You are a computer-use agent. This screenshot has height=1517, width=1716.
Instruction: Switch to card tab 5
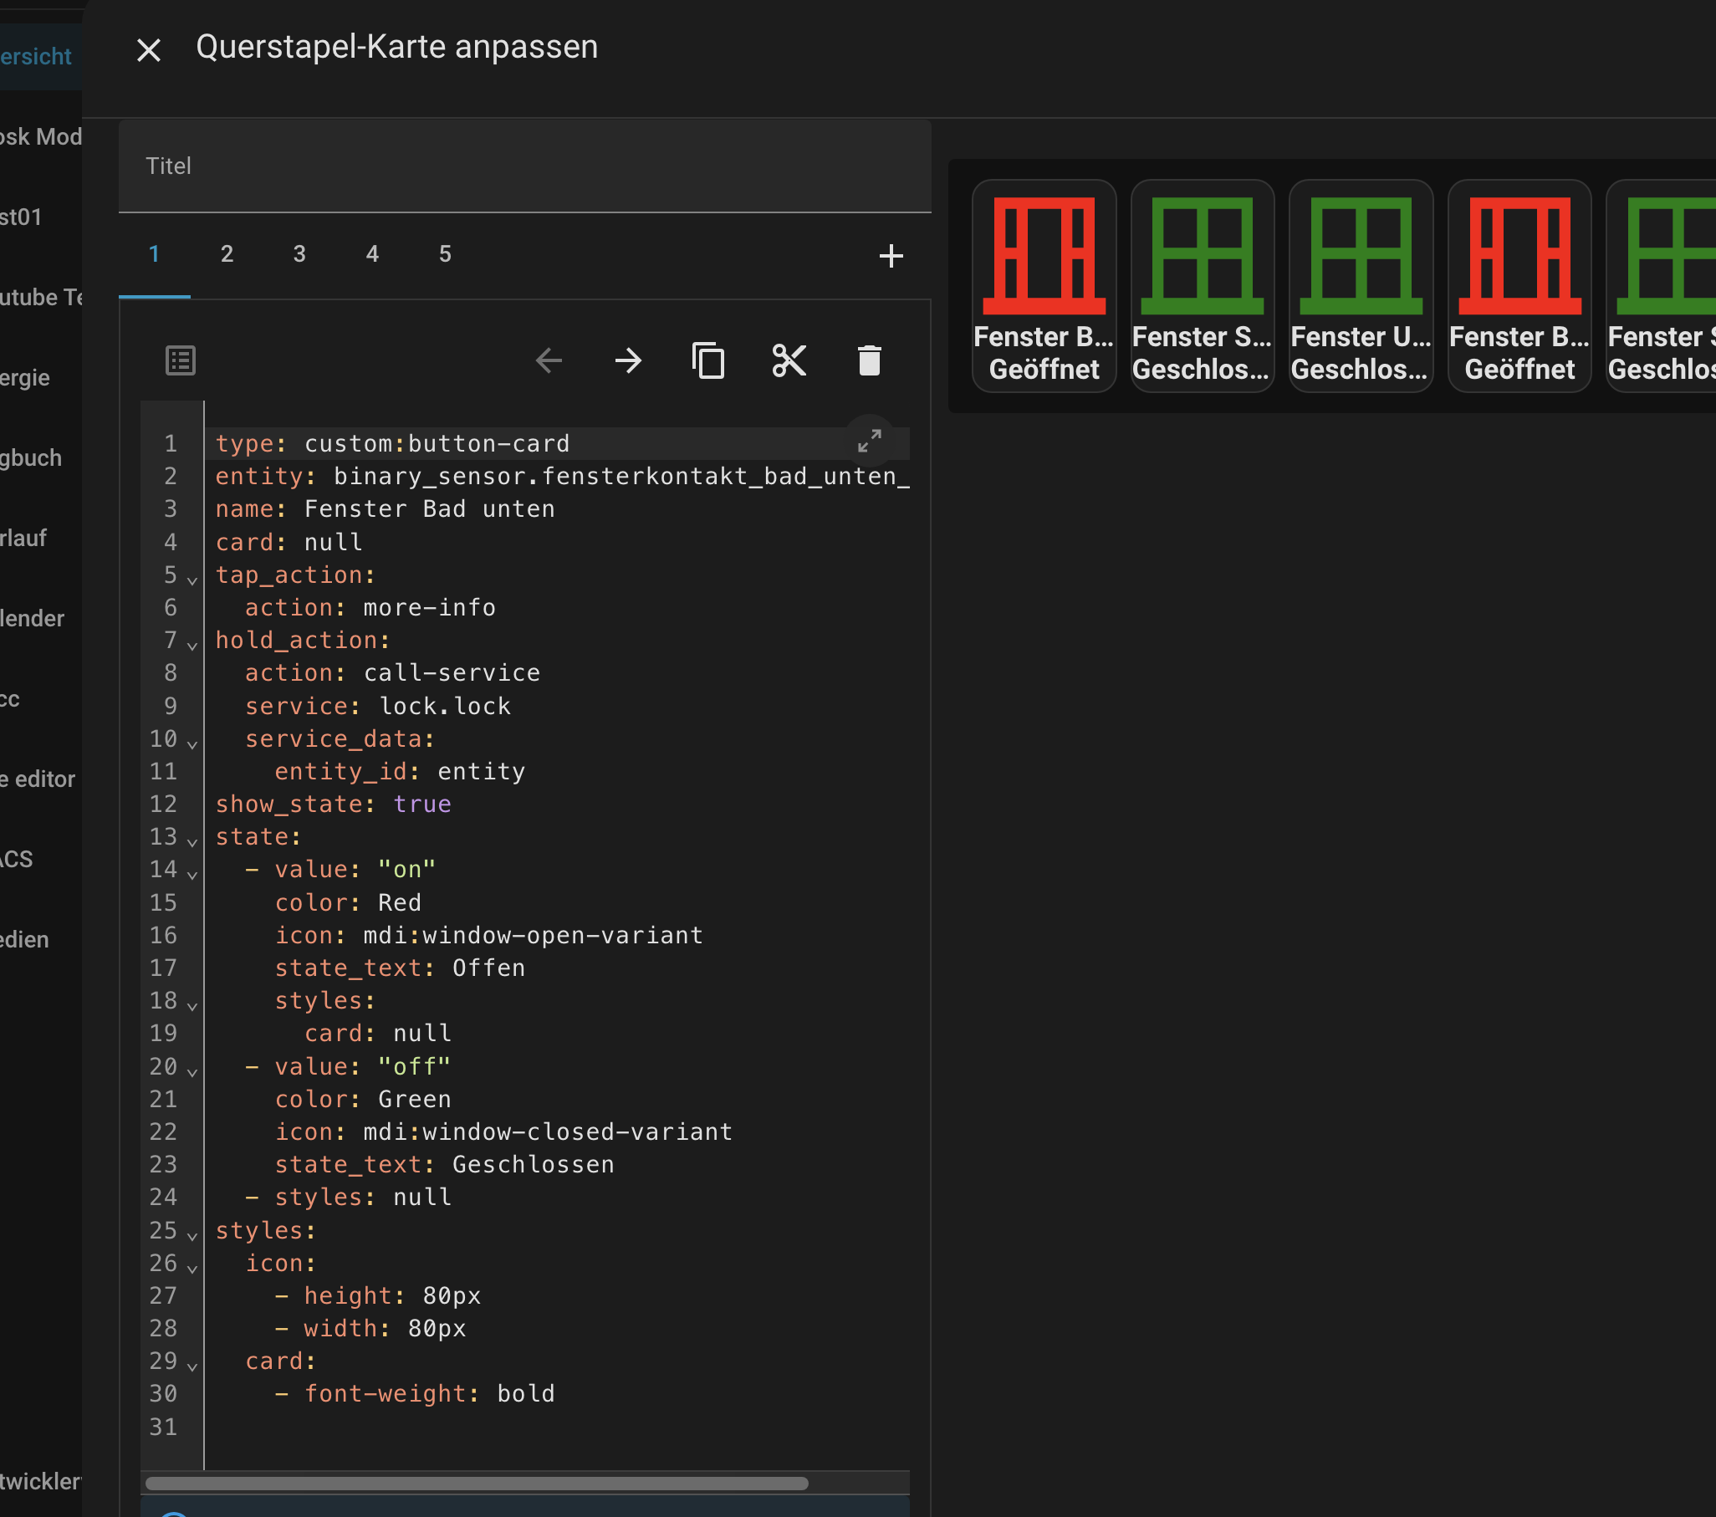[445, 254]
